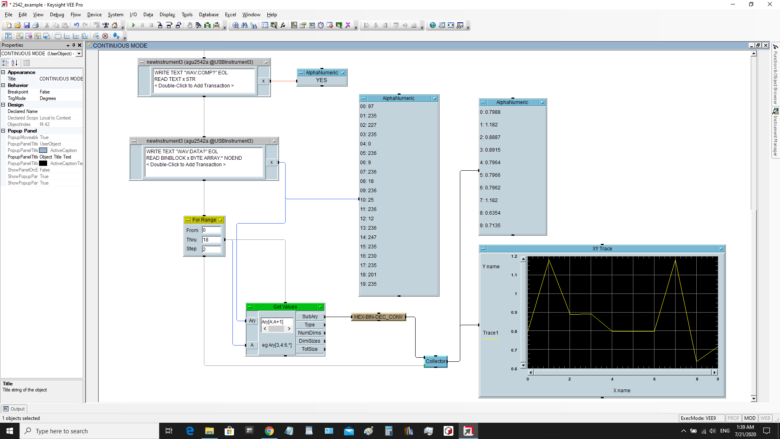780x439 pixels.
Task: Click the HEX-BIN-DEC_CONV object
Action: coord(378,317)
